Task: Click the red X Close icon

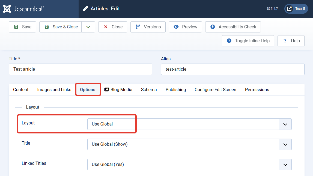Action: pos(106,27)
